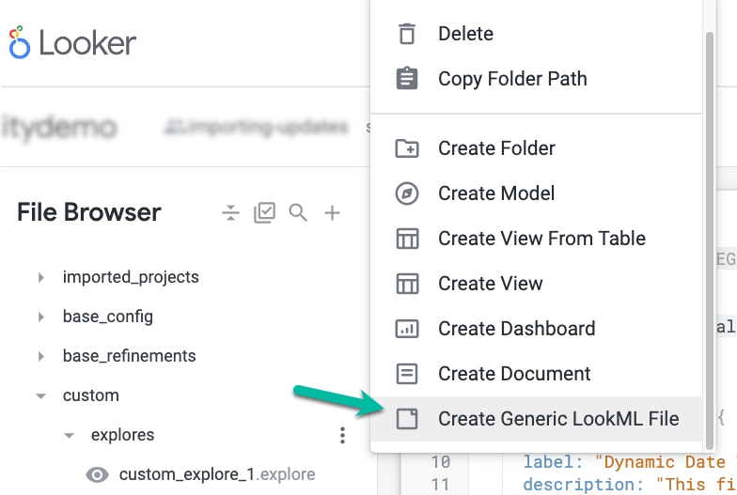Open the File Browser search icon
Screen dimensions: 737x495
(298, 213)
